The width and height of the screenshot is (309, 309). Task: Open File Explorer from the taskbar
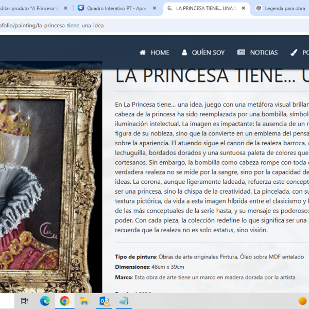(x=84, y=301)
